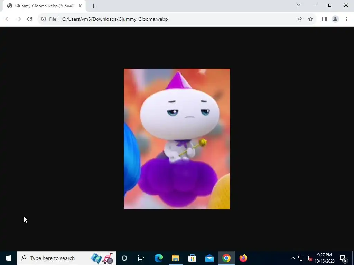Open the clock showing 9:27 PM
Viewport: 354px width, 265px height.
point(325,258)
